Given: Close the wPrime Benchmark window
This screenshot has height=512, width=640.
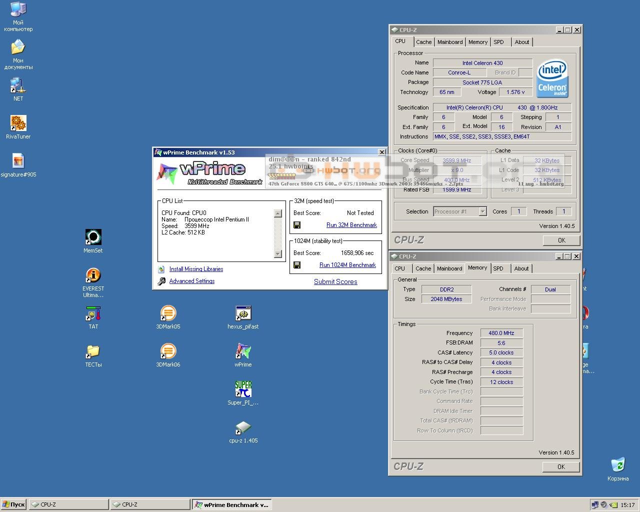Looking at the screenshot, I should [x=382, y=152].
